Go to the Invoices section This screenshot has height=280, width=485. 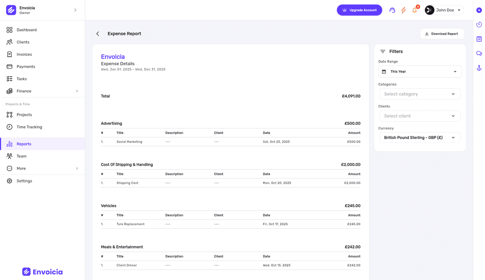coord(25,54)
